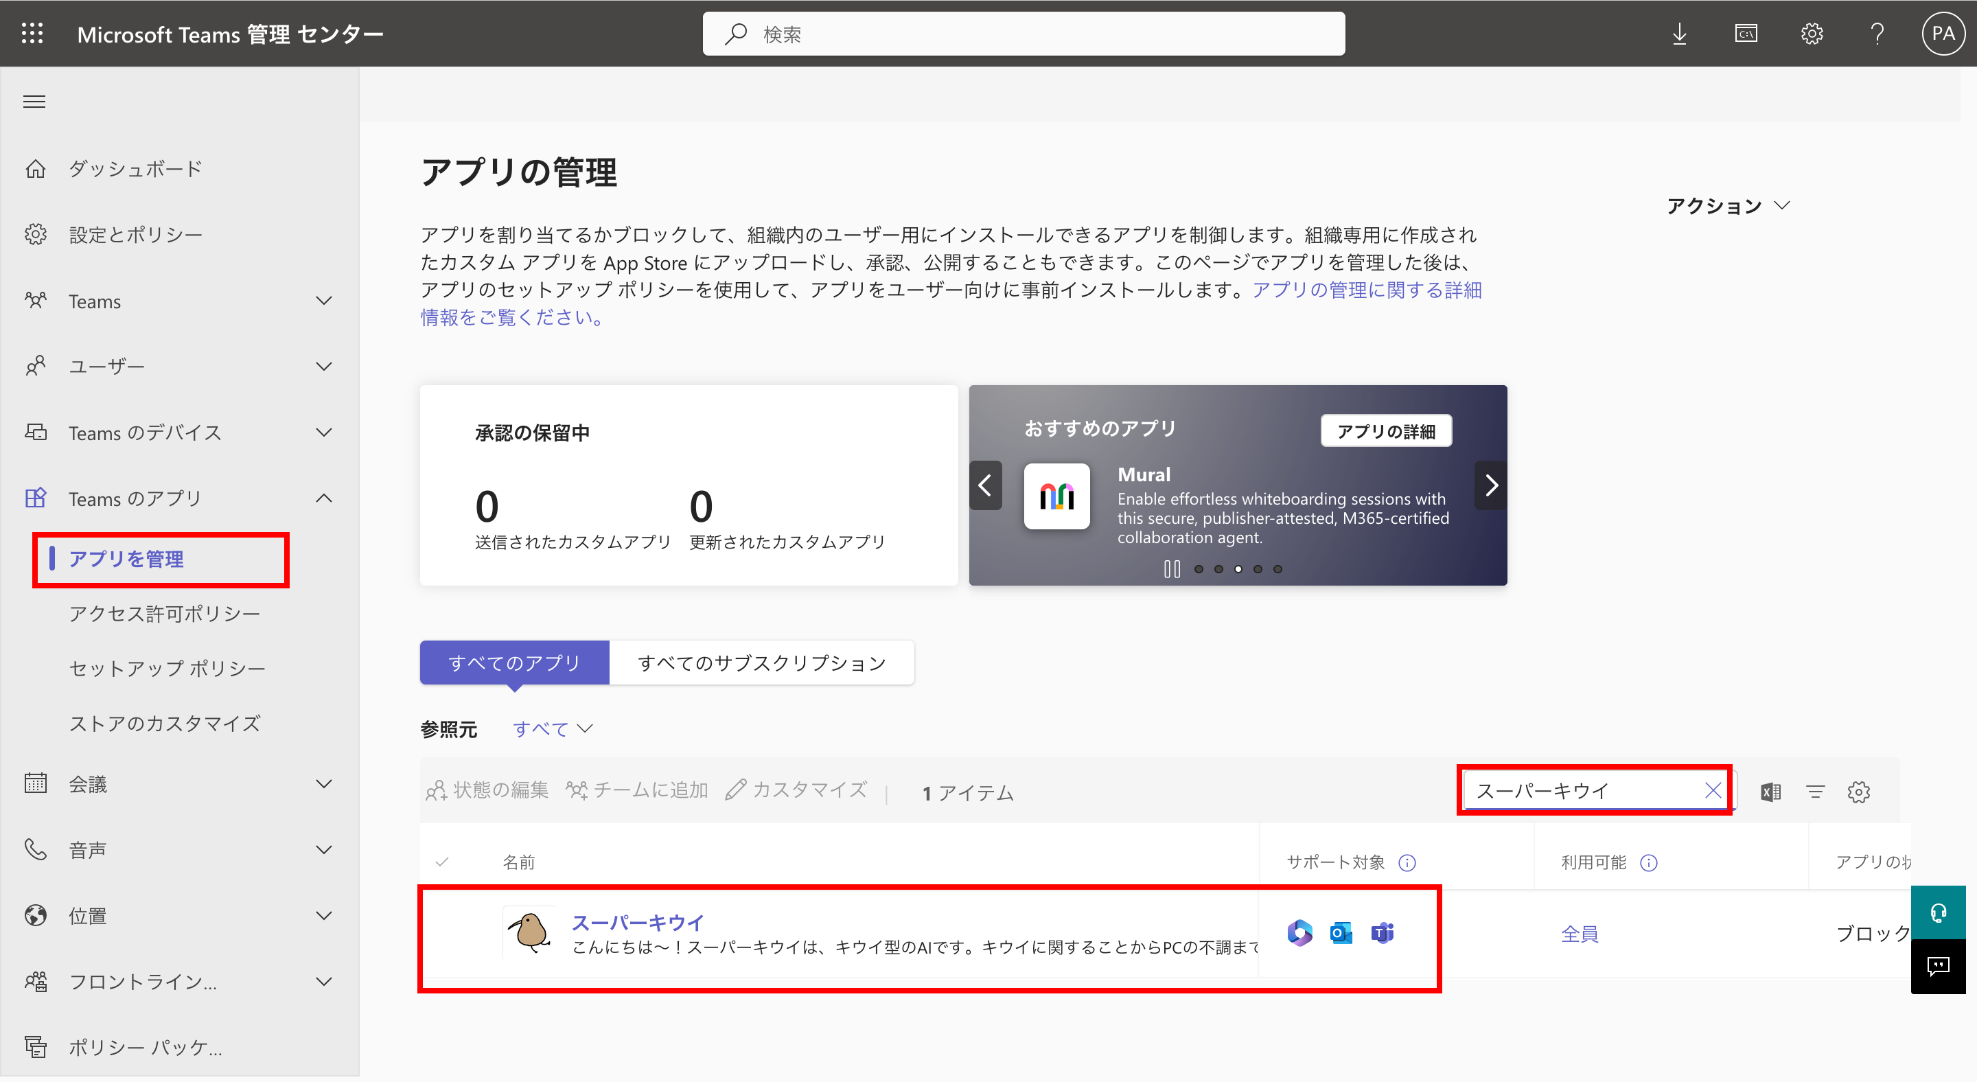Screen dimensions: 1977x1082
Task: Show the next featured app
Action: click(x=1491, y=485)
